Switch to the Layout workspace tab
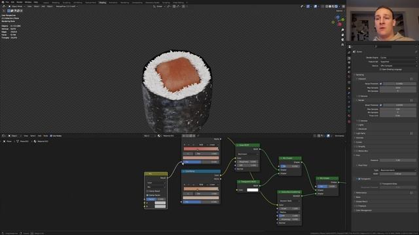 coord(46,3)
